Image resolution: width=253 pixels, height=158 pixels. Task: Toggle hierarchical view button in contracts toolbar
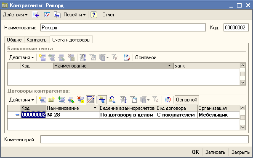click(x=102, y=100)
